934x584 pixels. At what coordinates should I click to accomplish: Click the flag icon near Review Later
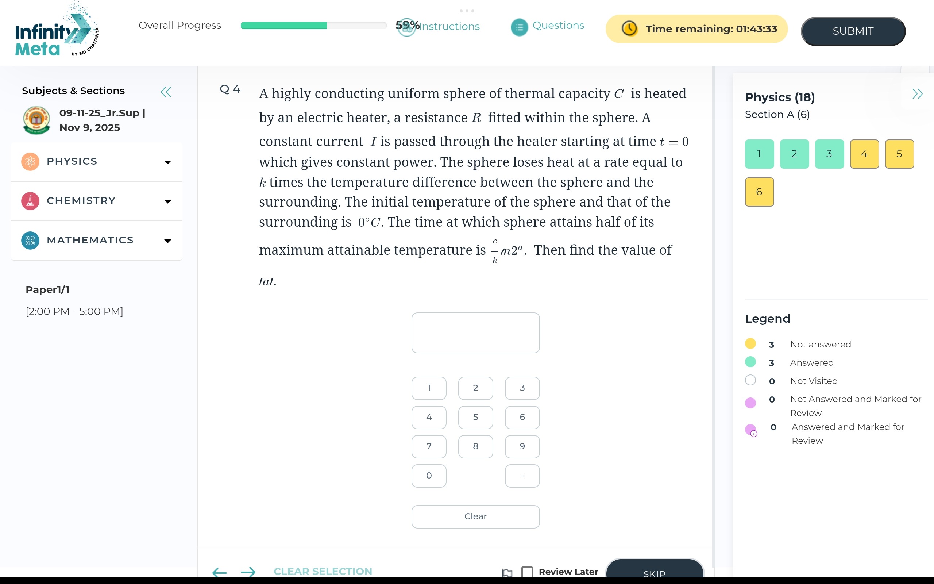pos(507,573)
